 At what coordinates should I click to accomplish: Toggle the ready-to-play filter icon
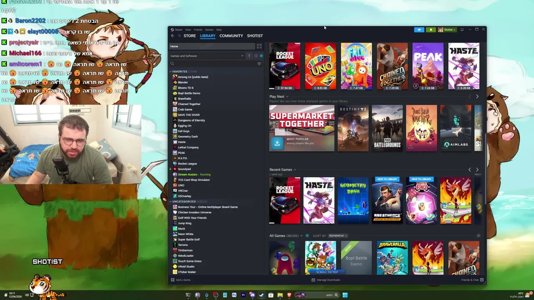pos(261,56)
